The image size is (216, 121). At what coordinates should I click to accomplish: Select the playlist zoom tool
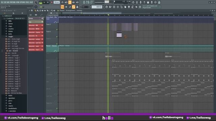coord(52,10)
